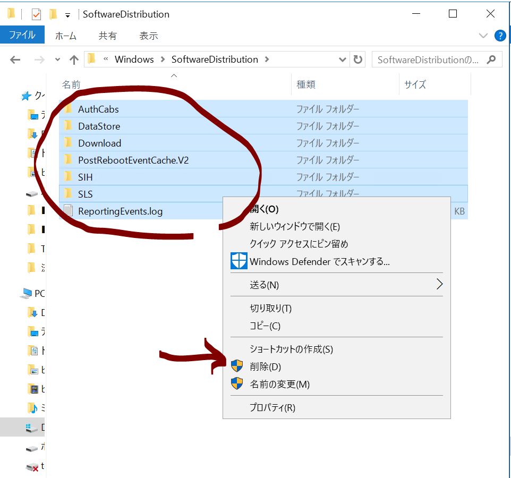Open the ファイル tab
The height and width of the screenshot is (478, 511).
click(x=22, y=36)
